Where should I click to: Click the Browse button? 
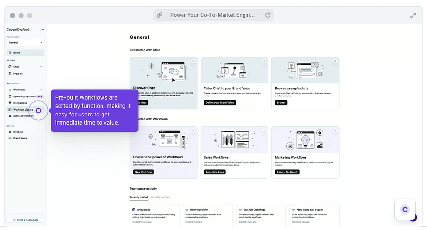coord(281,102)
